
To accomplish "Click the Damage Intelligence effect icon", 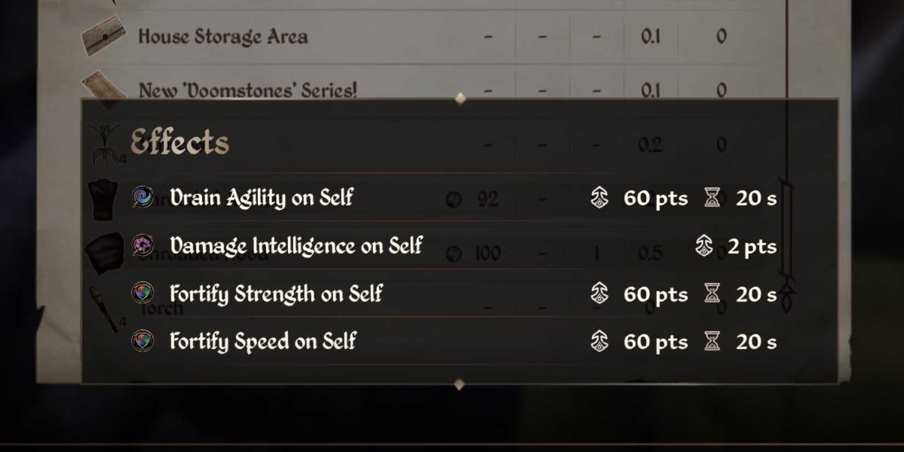I will [x=142, y=246].
